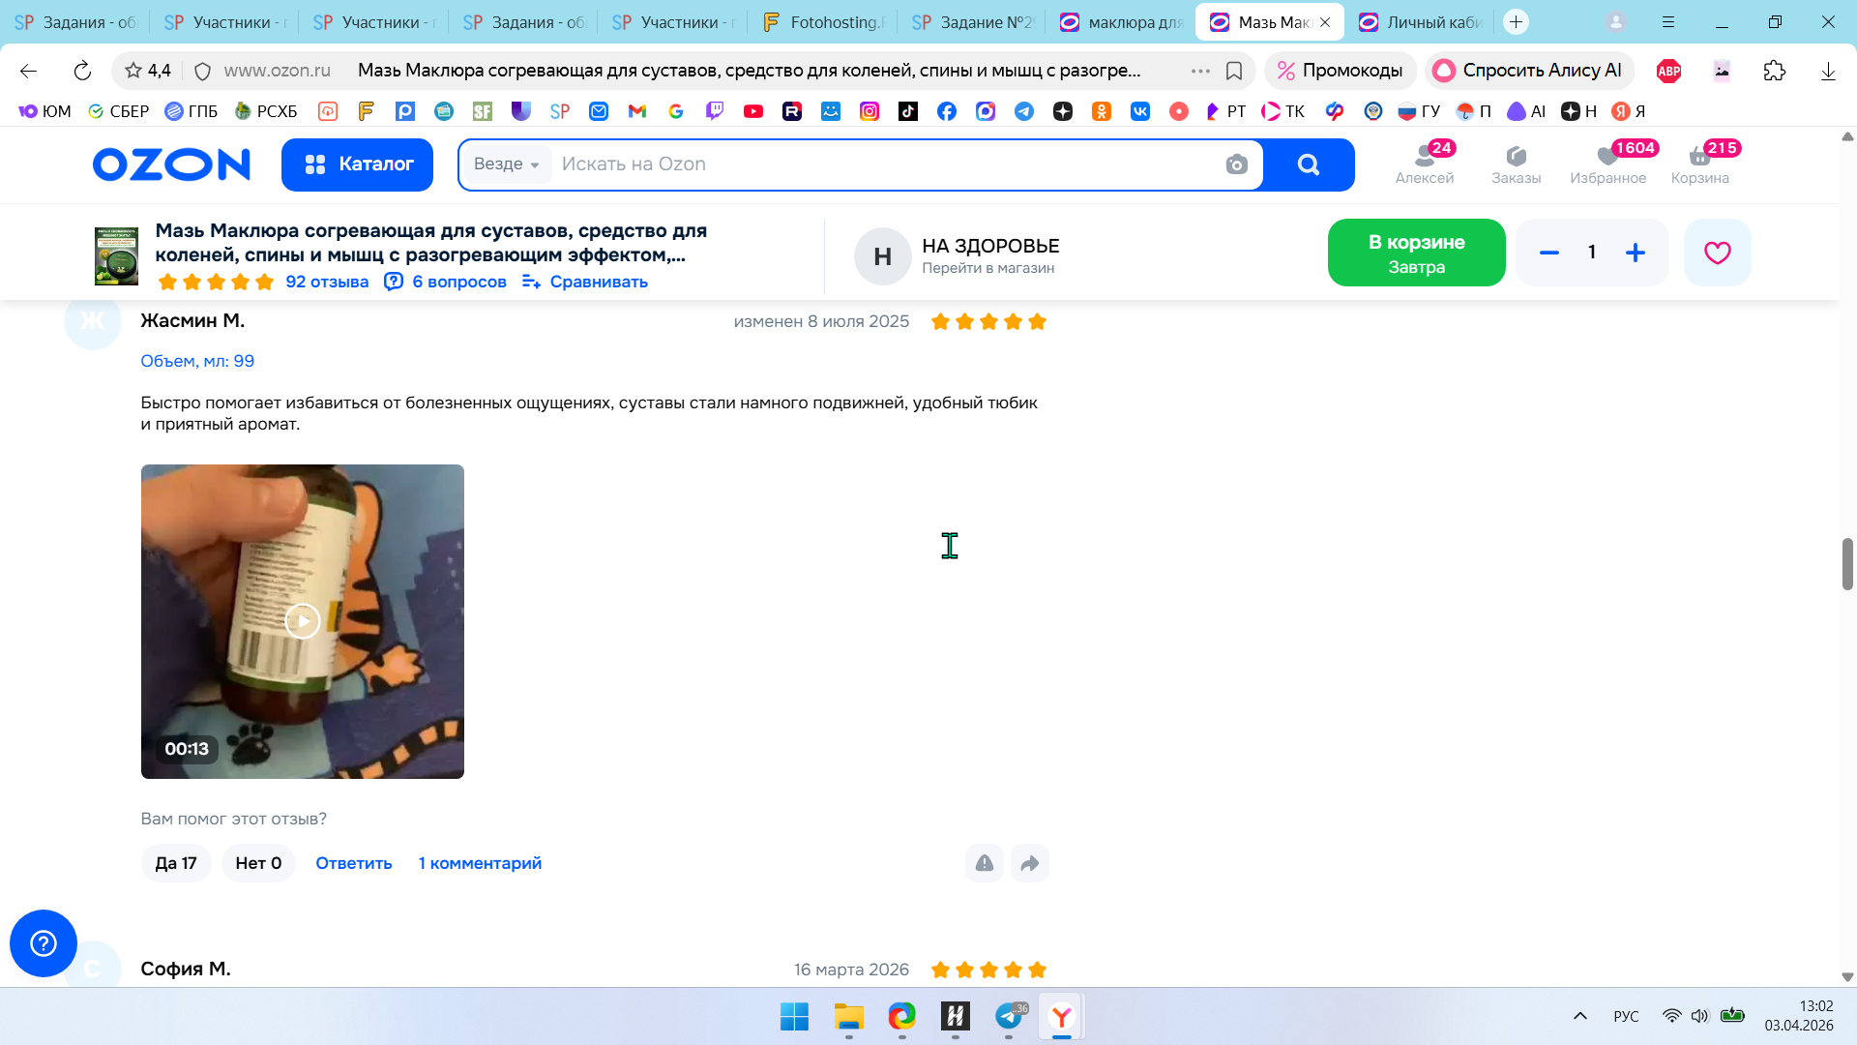Image resolution: width=1857 pixels, height=1045 pixels.
Task: Play the review video
Action: [x=303, y=621]
